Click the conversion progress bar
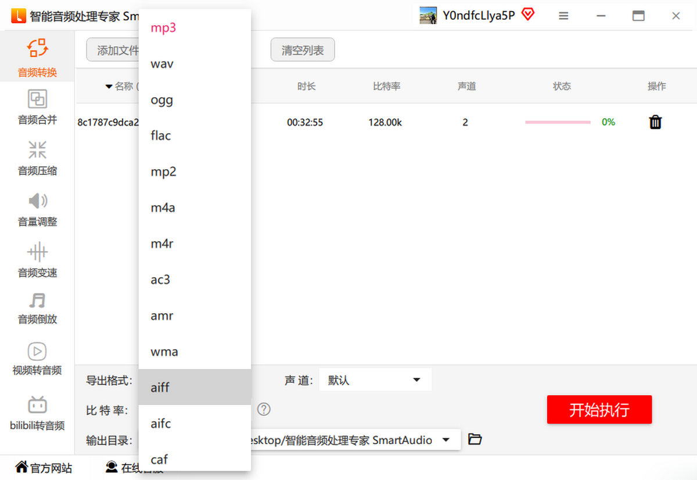The image size is (697, 480). [558, 122]
